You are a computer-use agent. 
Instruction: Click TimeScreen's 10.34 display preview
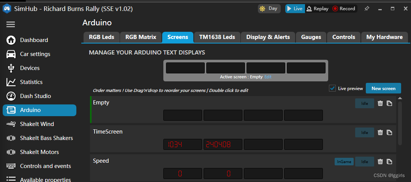(183, 145)
